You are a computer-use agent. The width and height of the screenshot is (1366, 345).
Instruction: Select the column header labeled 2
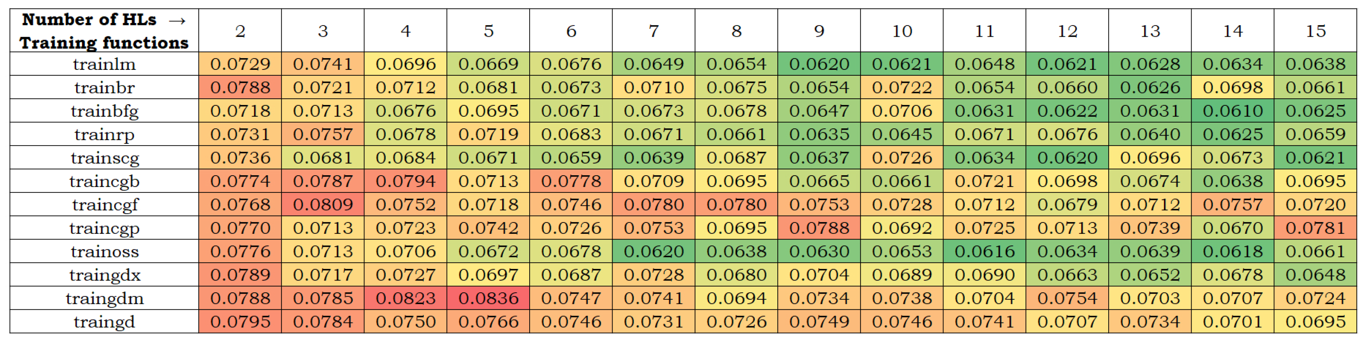[x=240, y=31]
